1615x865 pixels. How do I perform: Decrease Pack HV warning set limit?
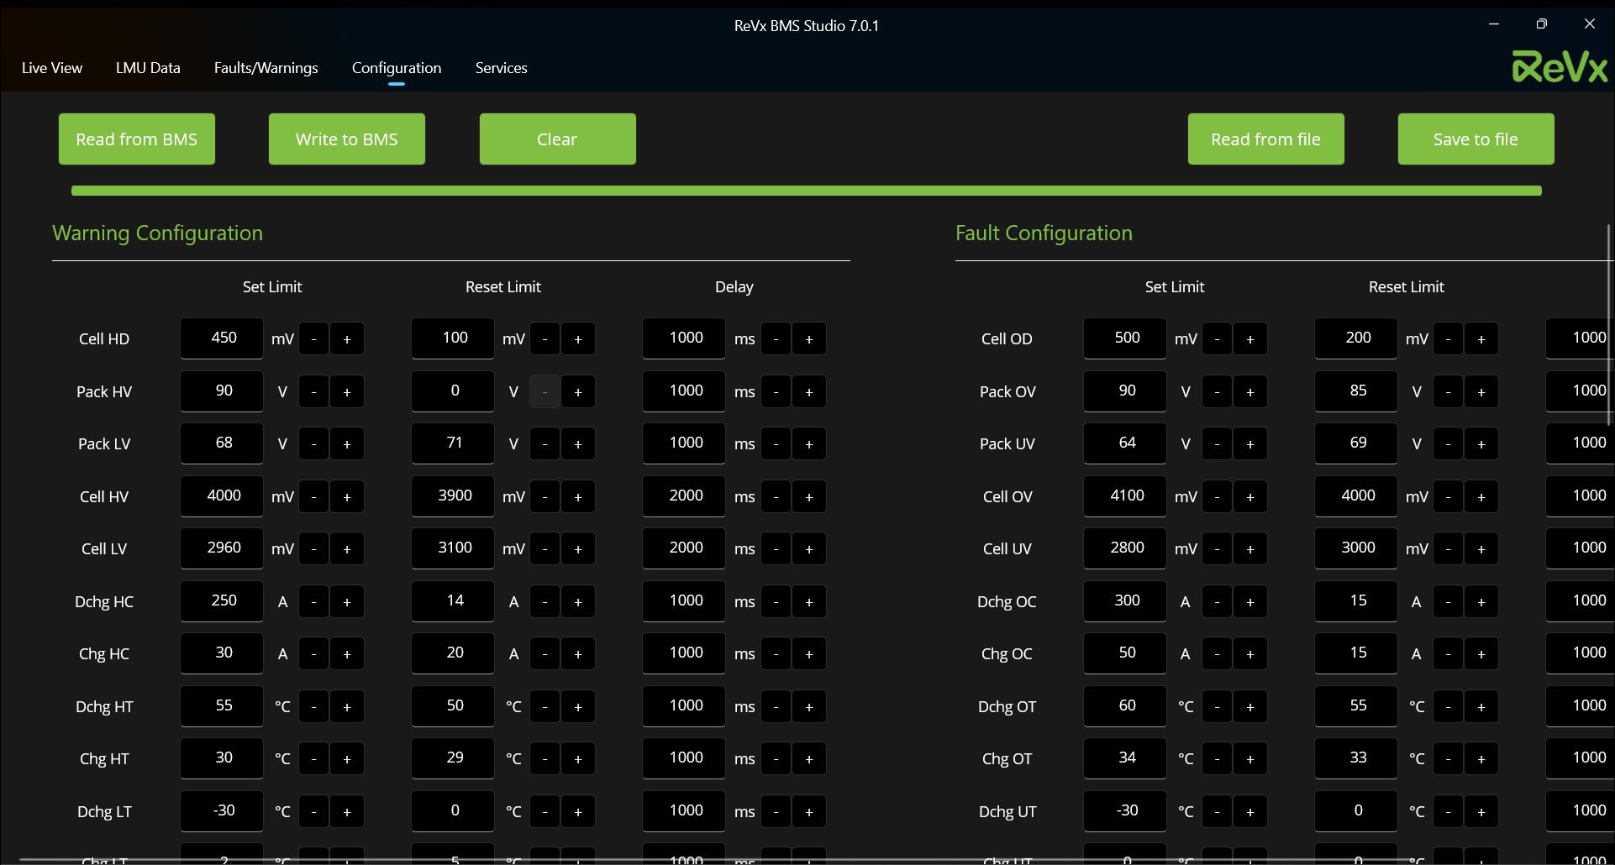coord(313,392)
